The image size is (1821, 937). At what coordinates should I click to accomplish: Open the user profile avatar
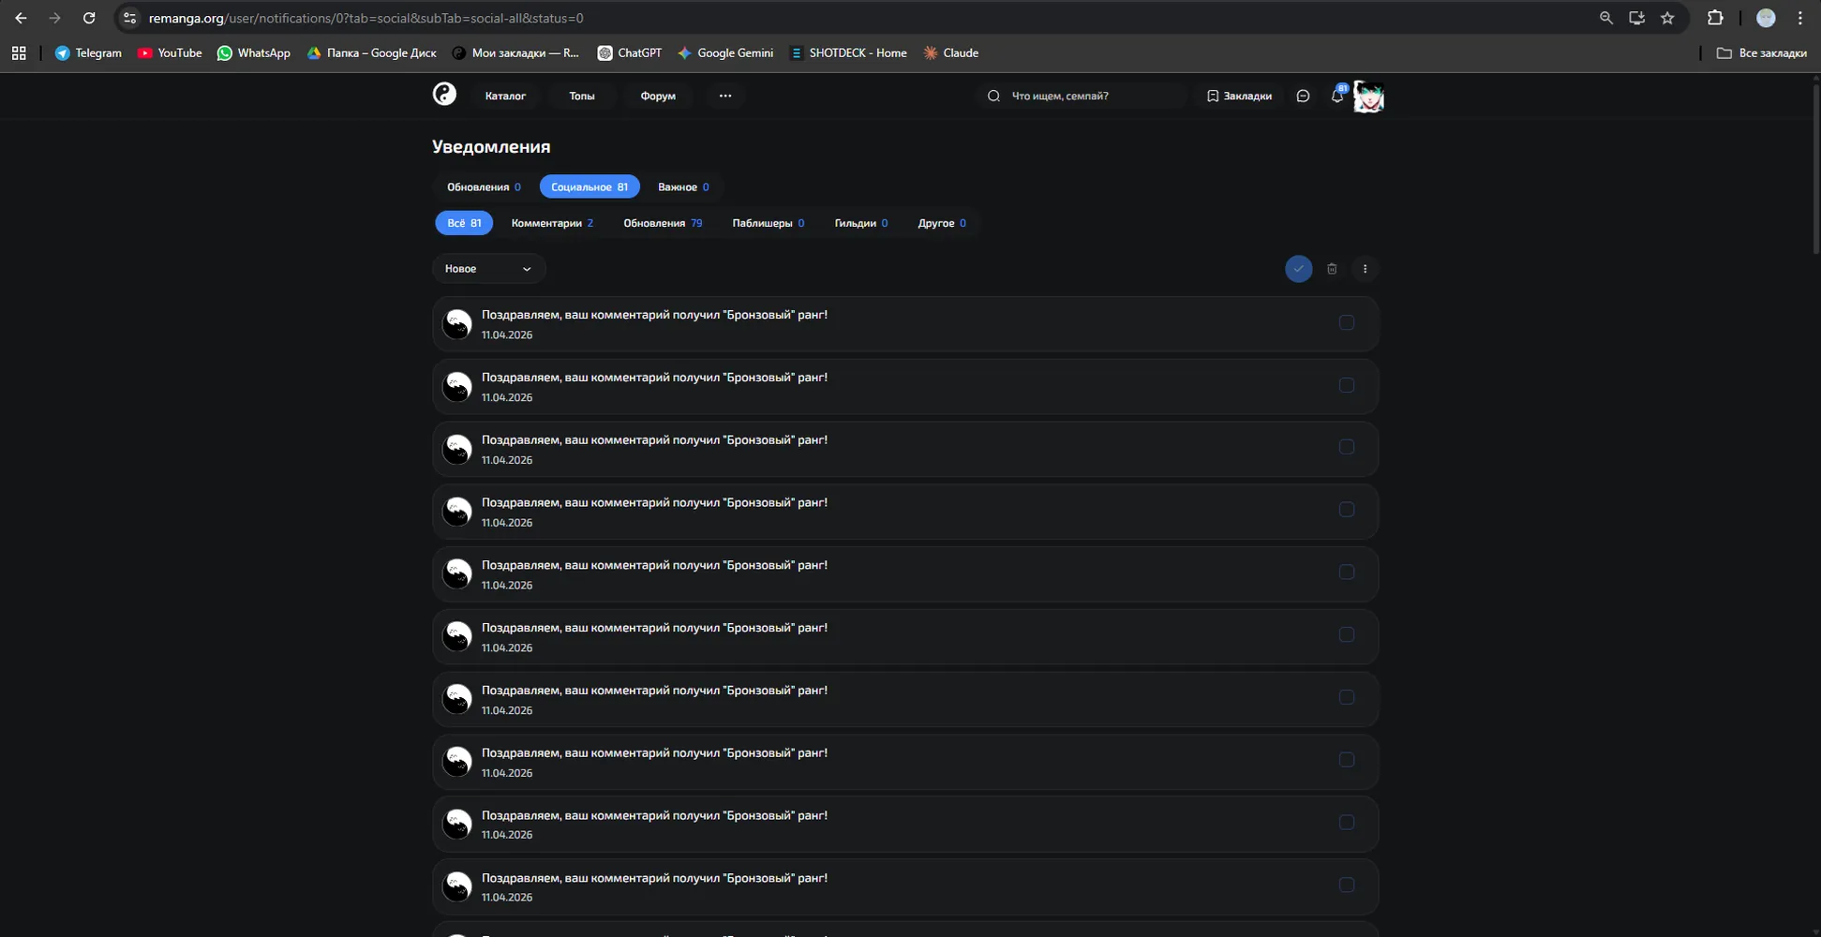pyautogui.click(x=1368, y=97)
